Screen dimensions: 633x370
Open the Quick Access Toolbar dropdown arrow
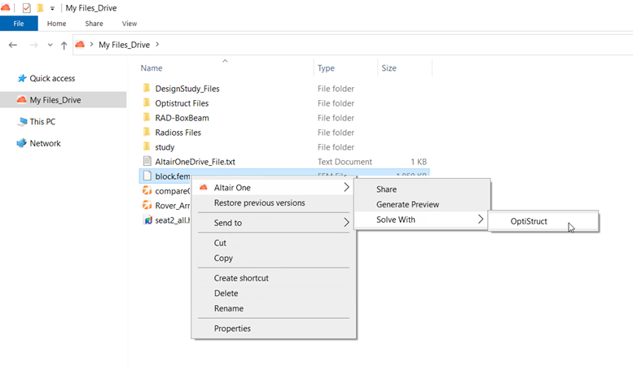point(52,8)
